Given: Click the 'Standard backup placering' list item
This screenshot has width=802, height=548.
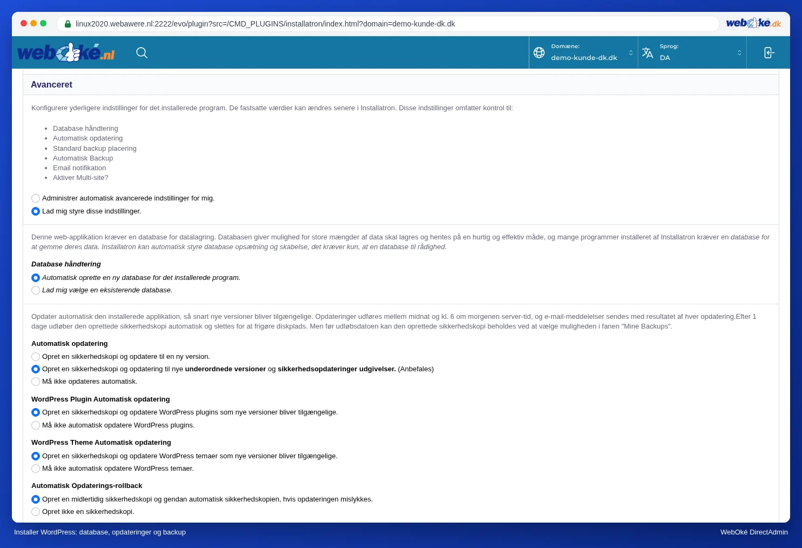Looking at the screenshot, I should click(x=95, y=149).
